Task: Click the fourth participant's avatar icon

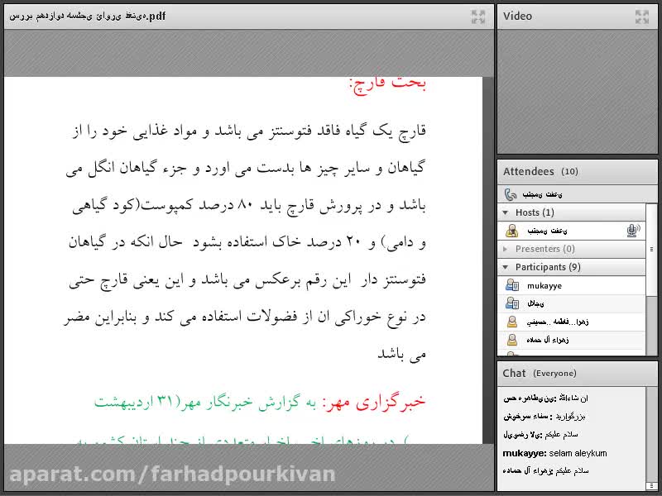Action: click(x=512, y=340)
